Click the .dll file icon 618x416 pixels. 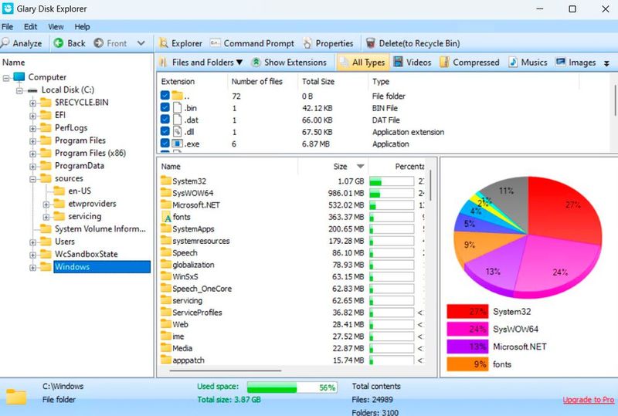pyautogui.click(x=178, y=131)
